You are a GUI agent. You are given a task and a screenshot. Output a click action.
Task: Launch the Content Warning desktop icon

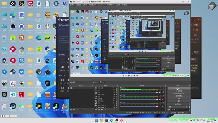(39, 108)
